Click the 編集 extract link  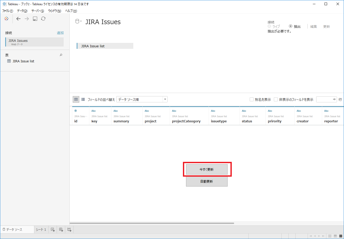(314, 26)
